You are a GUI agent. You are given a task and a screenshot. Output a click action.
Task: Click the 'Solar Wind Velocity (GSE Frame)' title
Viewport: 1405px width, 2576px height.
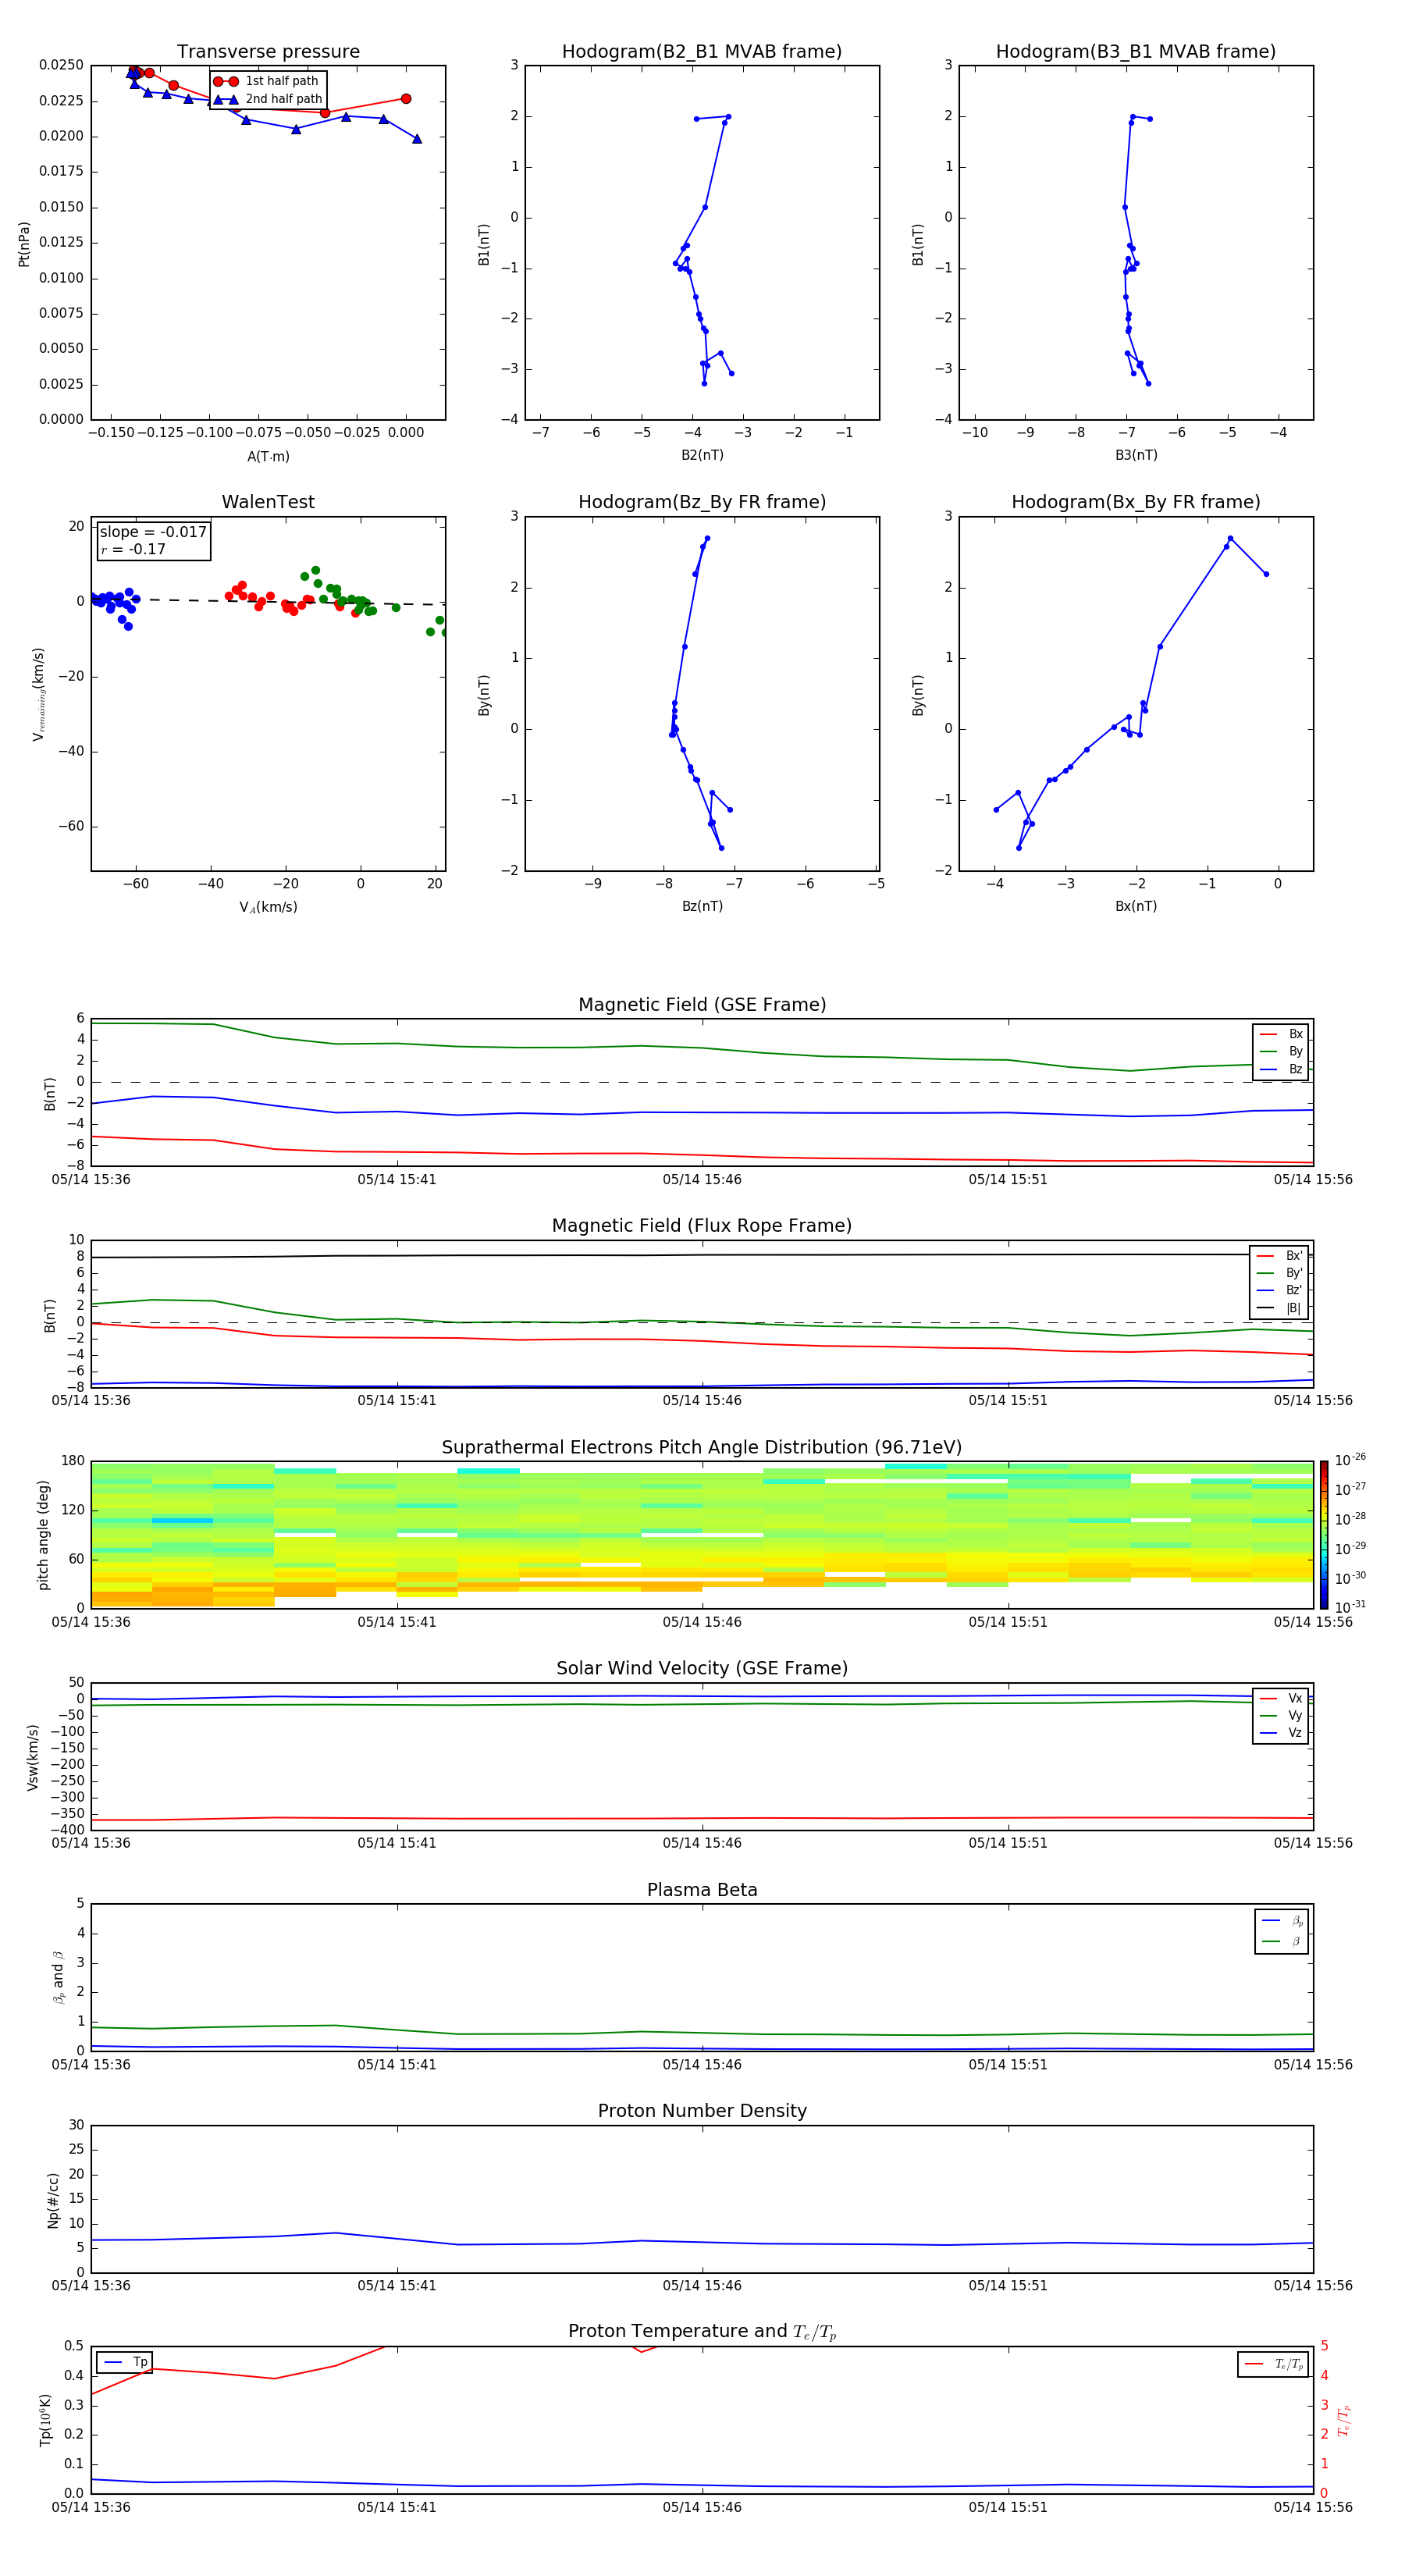click(702, 1669)
